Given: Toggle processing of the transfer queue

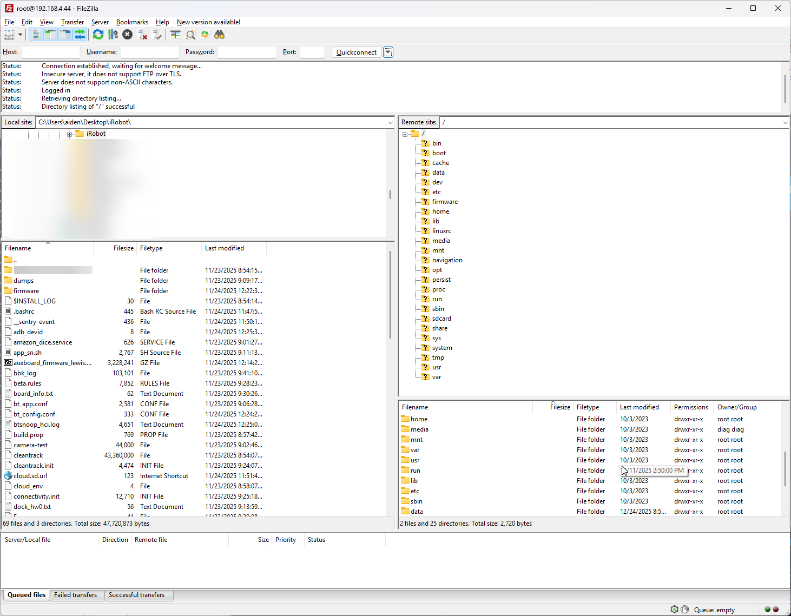Looking at the screenshot, I should tap(113, 35).
